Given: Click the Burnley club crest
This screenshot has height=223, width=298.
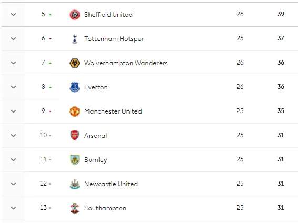Looking at the screenshot, I should pyautogui.click(x=75, y=160).
